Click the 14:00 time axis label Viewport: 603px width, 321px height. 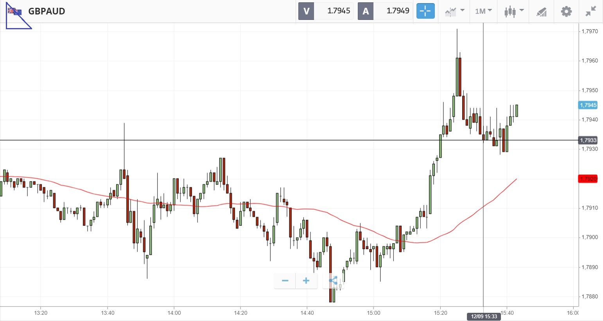[174, 313]
